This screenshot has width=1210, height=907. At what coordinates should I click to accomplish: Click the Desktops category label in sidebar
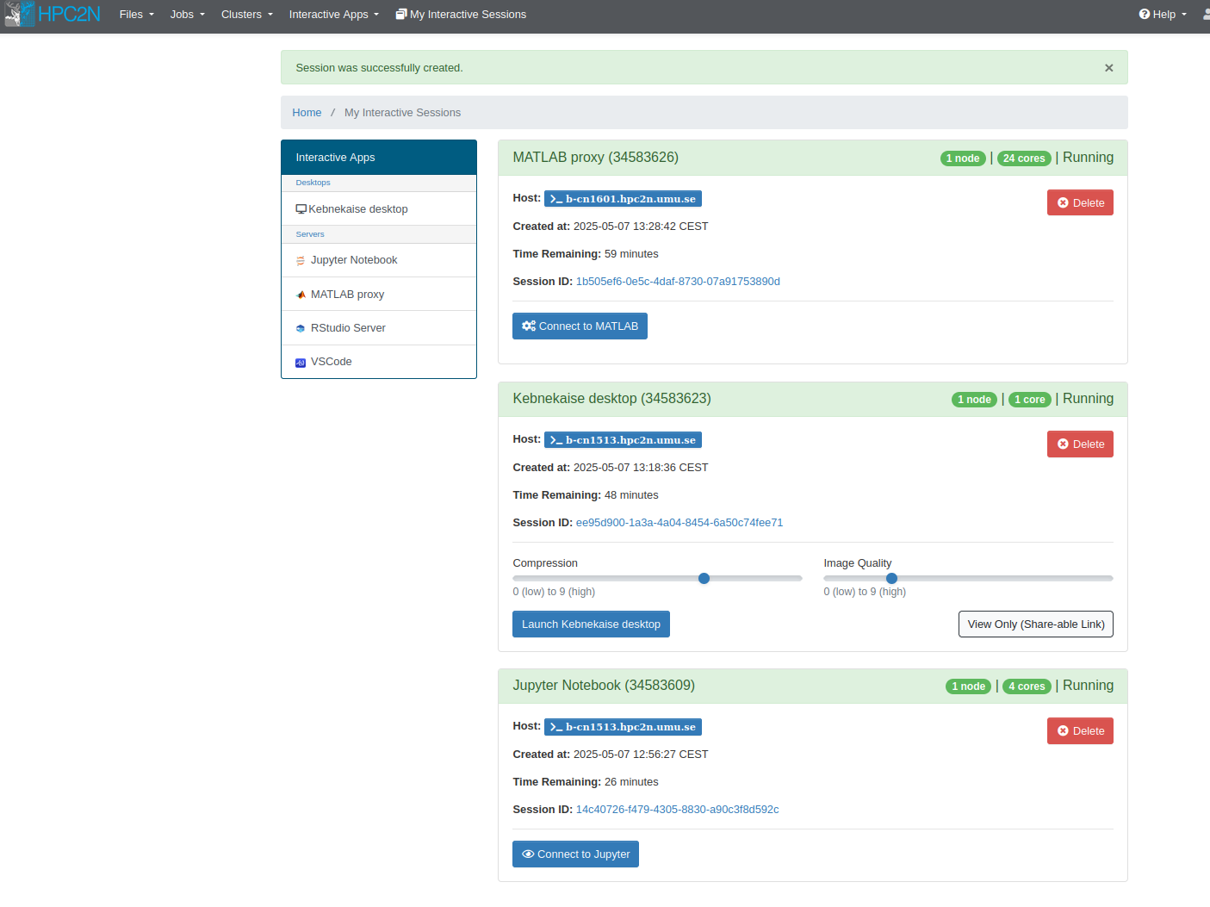point(313,183)
